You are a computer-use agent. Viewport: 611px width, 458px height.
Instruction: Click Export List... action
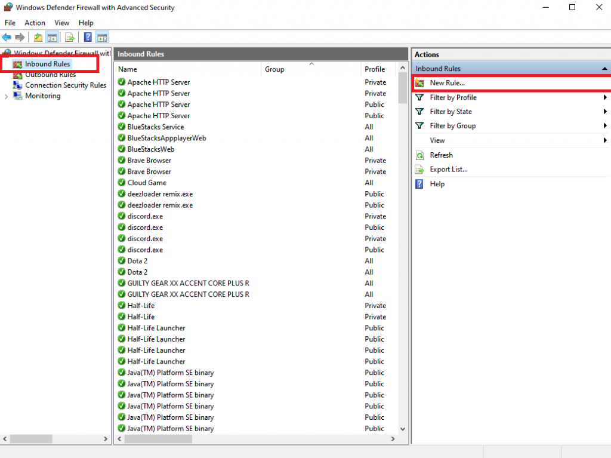449,170
